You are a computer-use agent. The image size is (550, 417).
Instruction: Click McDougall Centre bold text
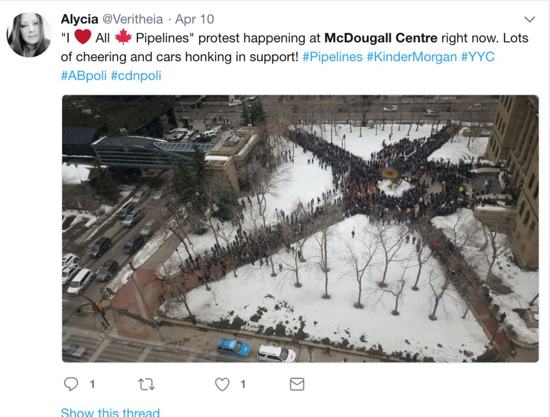point(381,38)
